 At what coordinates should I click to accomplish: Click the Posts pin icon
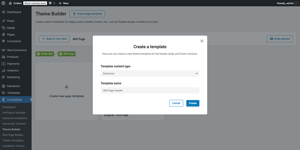tap(4, 21)
